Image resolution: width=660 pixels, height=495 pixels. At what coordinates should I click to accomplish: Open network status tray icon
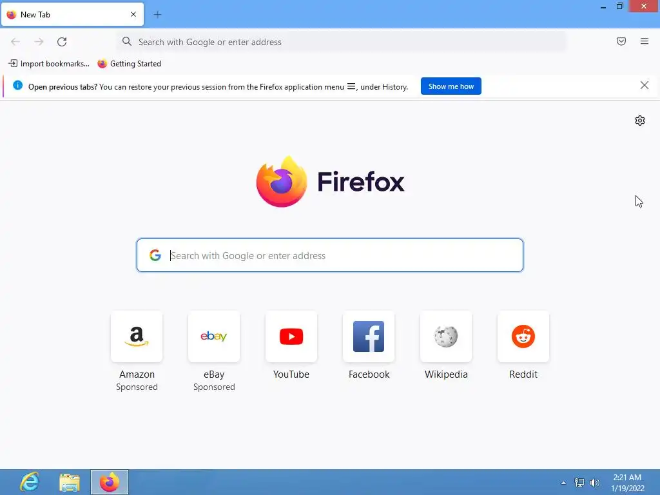coord(579,483)
